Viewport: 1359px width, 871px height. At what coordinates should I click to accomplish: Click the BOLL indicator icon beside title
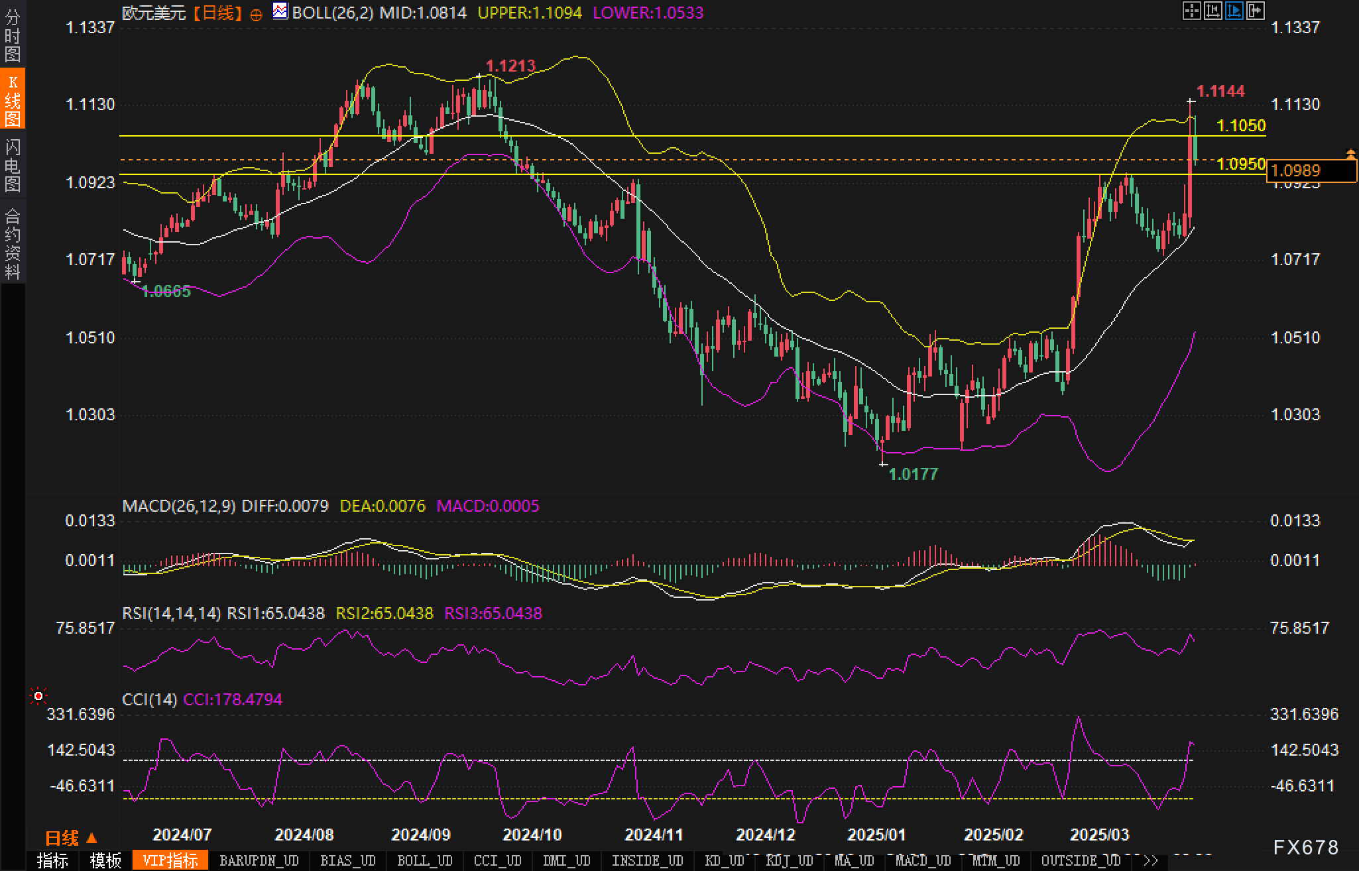click(280, 11)
